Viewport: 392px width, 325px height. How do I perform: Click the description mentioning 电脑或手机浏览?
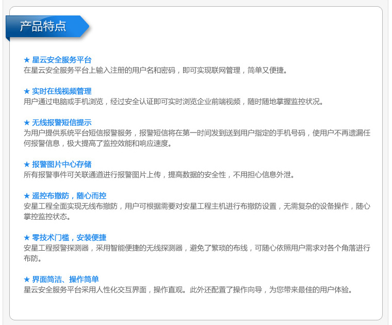click(x=173, y=102)
